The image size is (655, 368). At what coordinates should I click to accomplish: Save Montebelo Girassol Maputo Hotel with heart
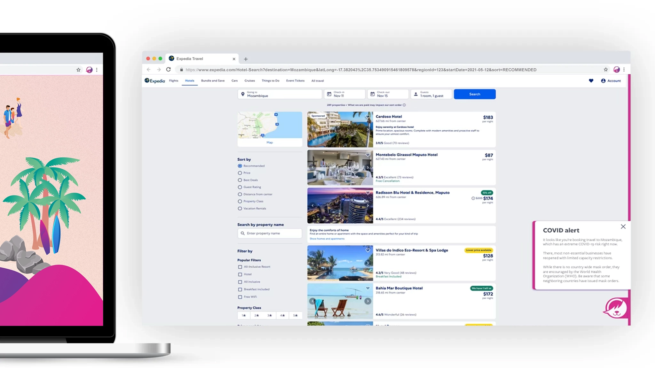(368, 155)
